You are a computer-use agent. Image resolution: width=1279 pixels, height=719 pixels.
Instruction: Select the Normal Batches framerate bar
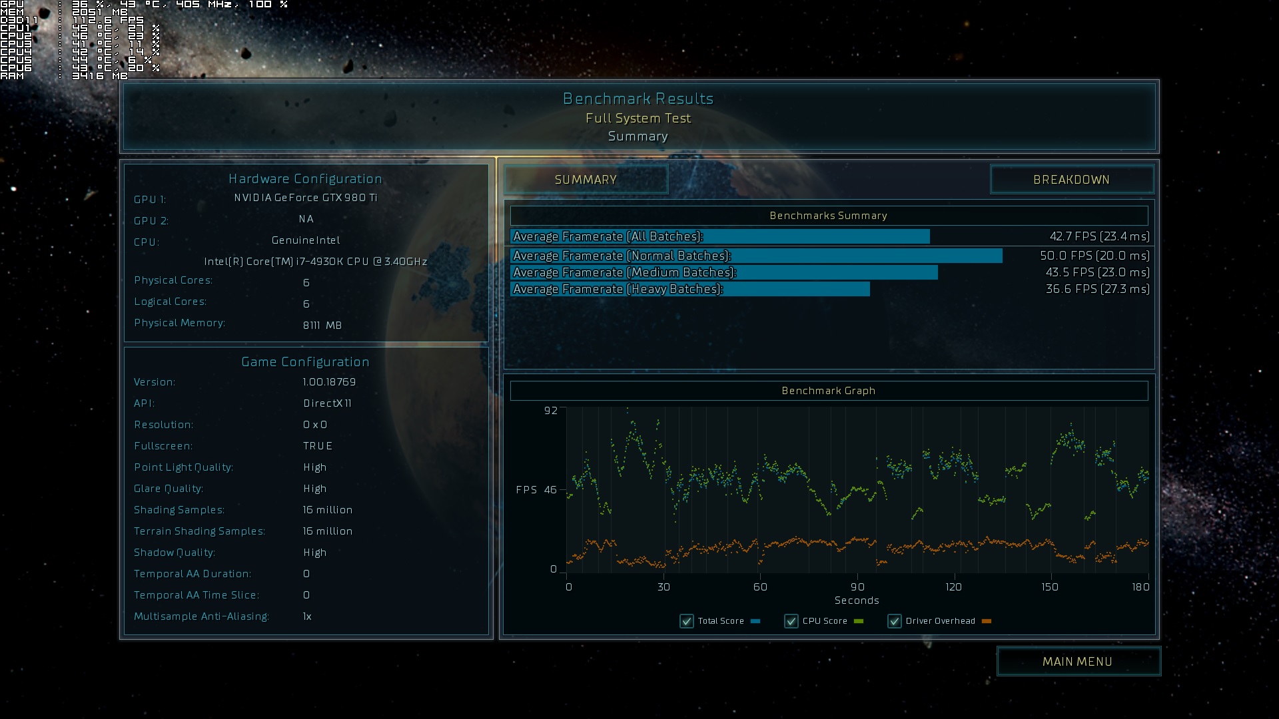756,256
